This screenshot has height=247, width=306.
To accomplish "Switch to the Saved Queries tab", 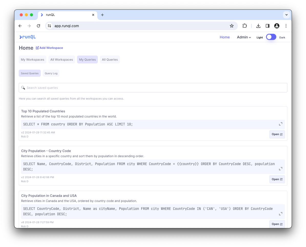I will coord(29,73).
